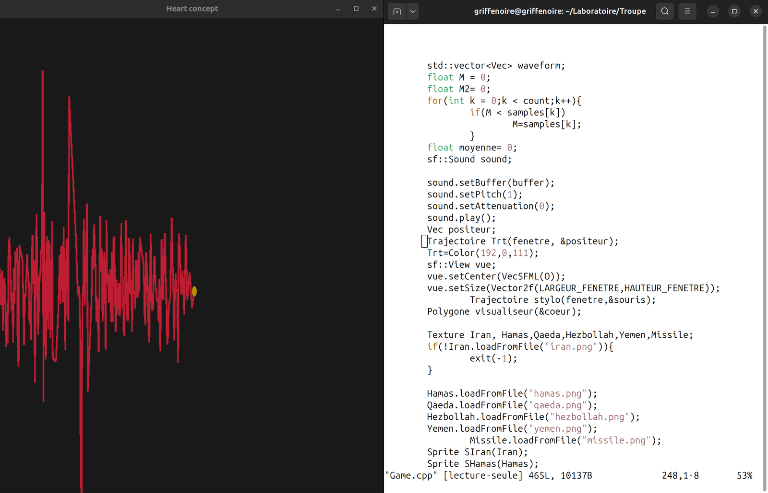Image resolution: width=768 pixels, height=493 pixels.
Task: Click the yellow dot at waveform end
Action: click(x=194, y=291)
